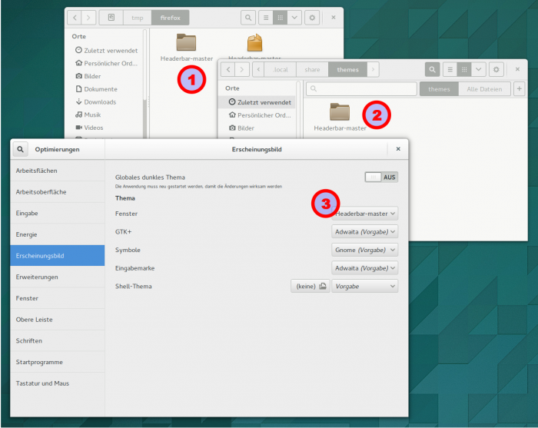Select grid view in firefox folder window

point(281,17)
